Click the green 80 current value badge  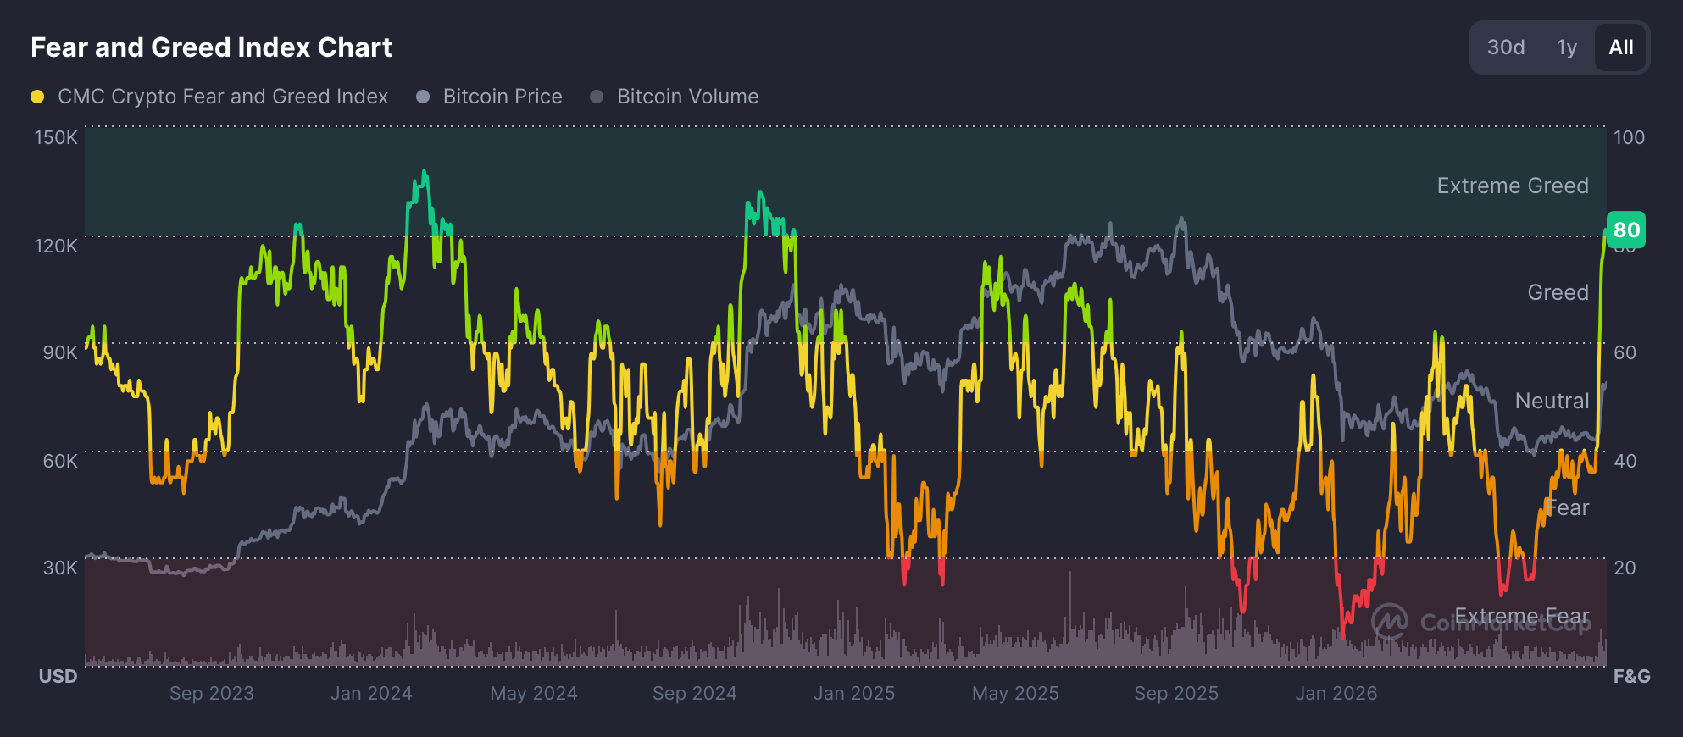point(1626,230)
